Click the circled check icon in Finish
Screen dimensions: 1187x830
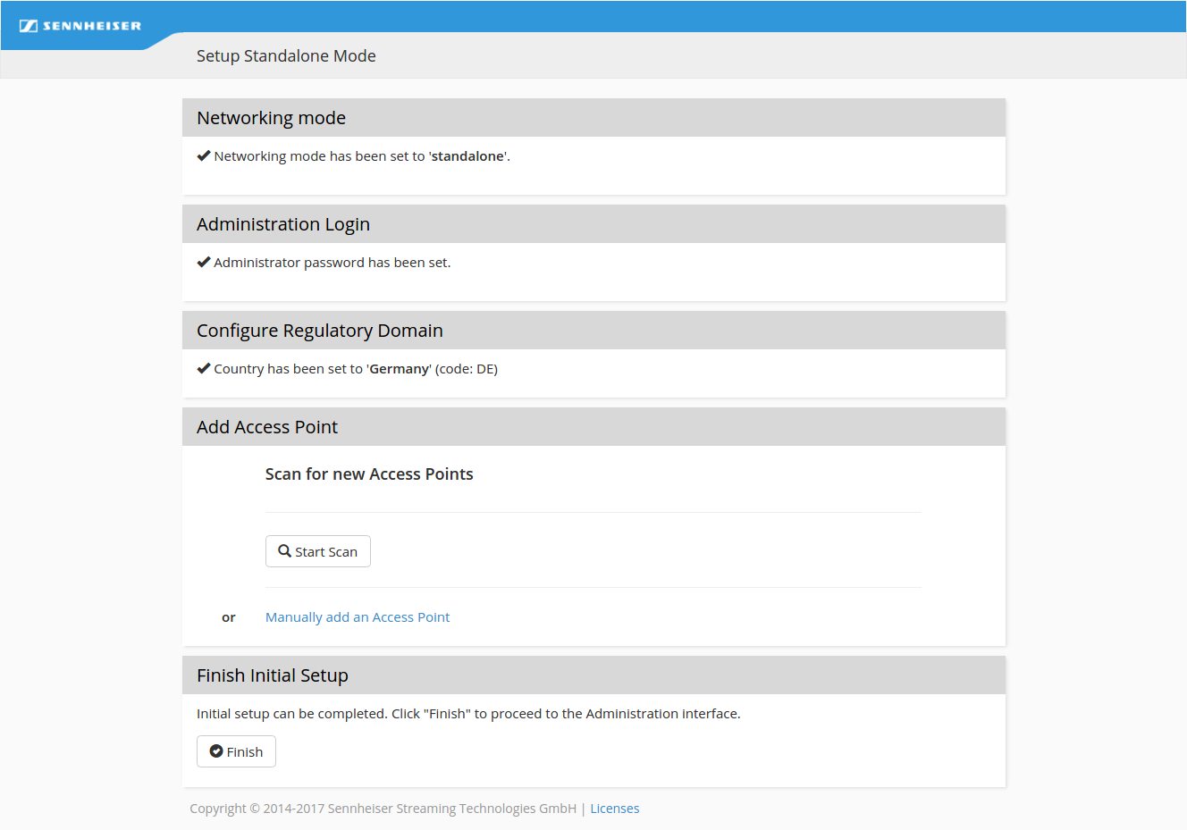(216, 751)
